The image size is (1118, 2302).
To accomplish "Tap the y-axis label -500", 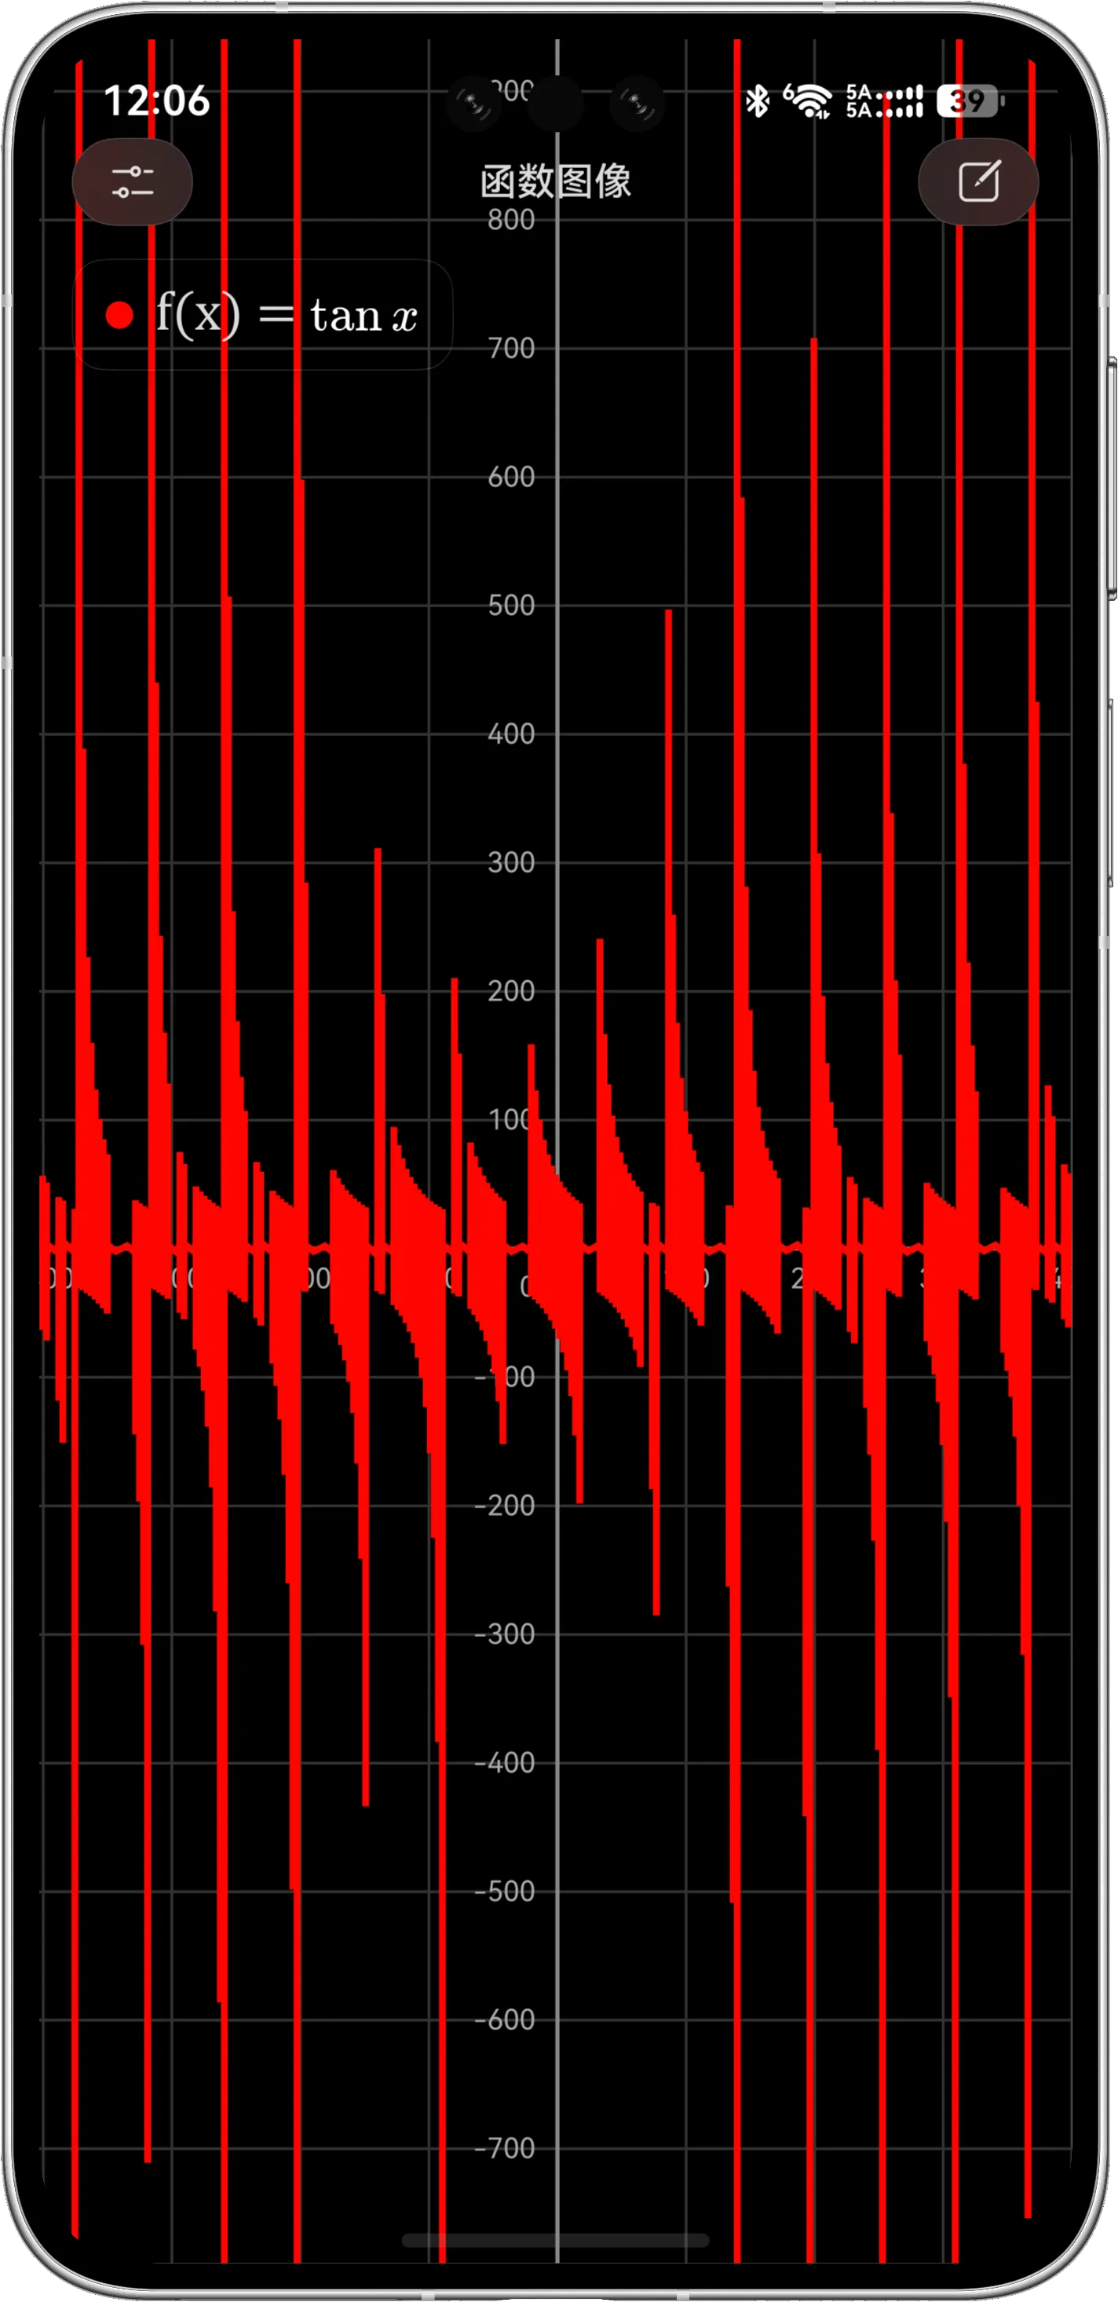I will [505, 1892].
